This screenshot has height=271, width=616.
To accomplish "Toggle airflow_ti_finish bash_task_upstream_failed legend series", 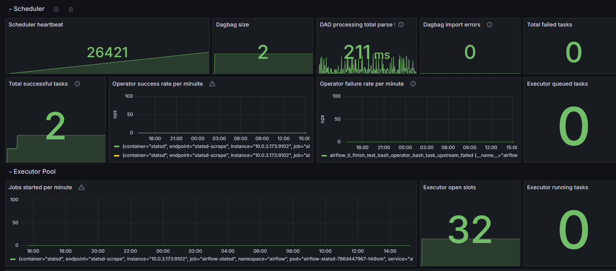I will point(419,155).
